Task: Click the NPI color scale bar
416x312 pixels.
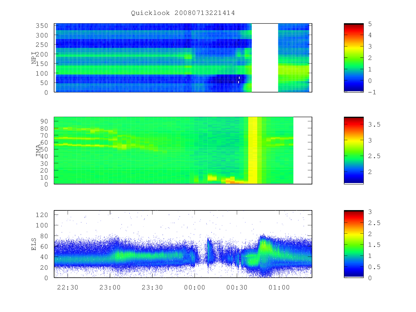Action: [x=354, y=58]
